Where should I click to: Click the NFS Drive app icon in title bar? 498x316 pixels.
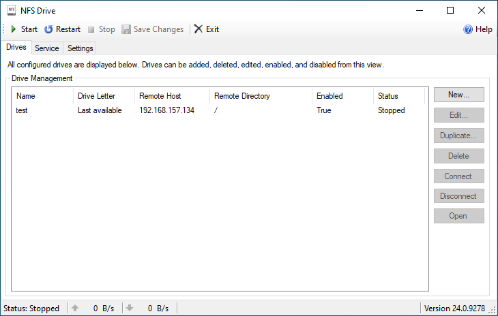click(10, 10)
